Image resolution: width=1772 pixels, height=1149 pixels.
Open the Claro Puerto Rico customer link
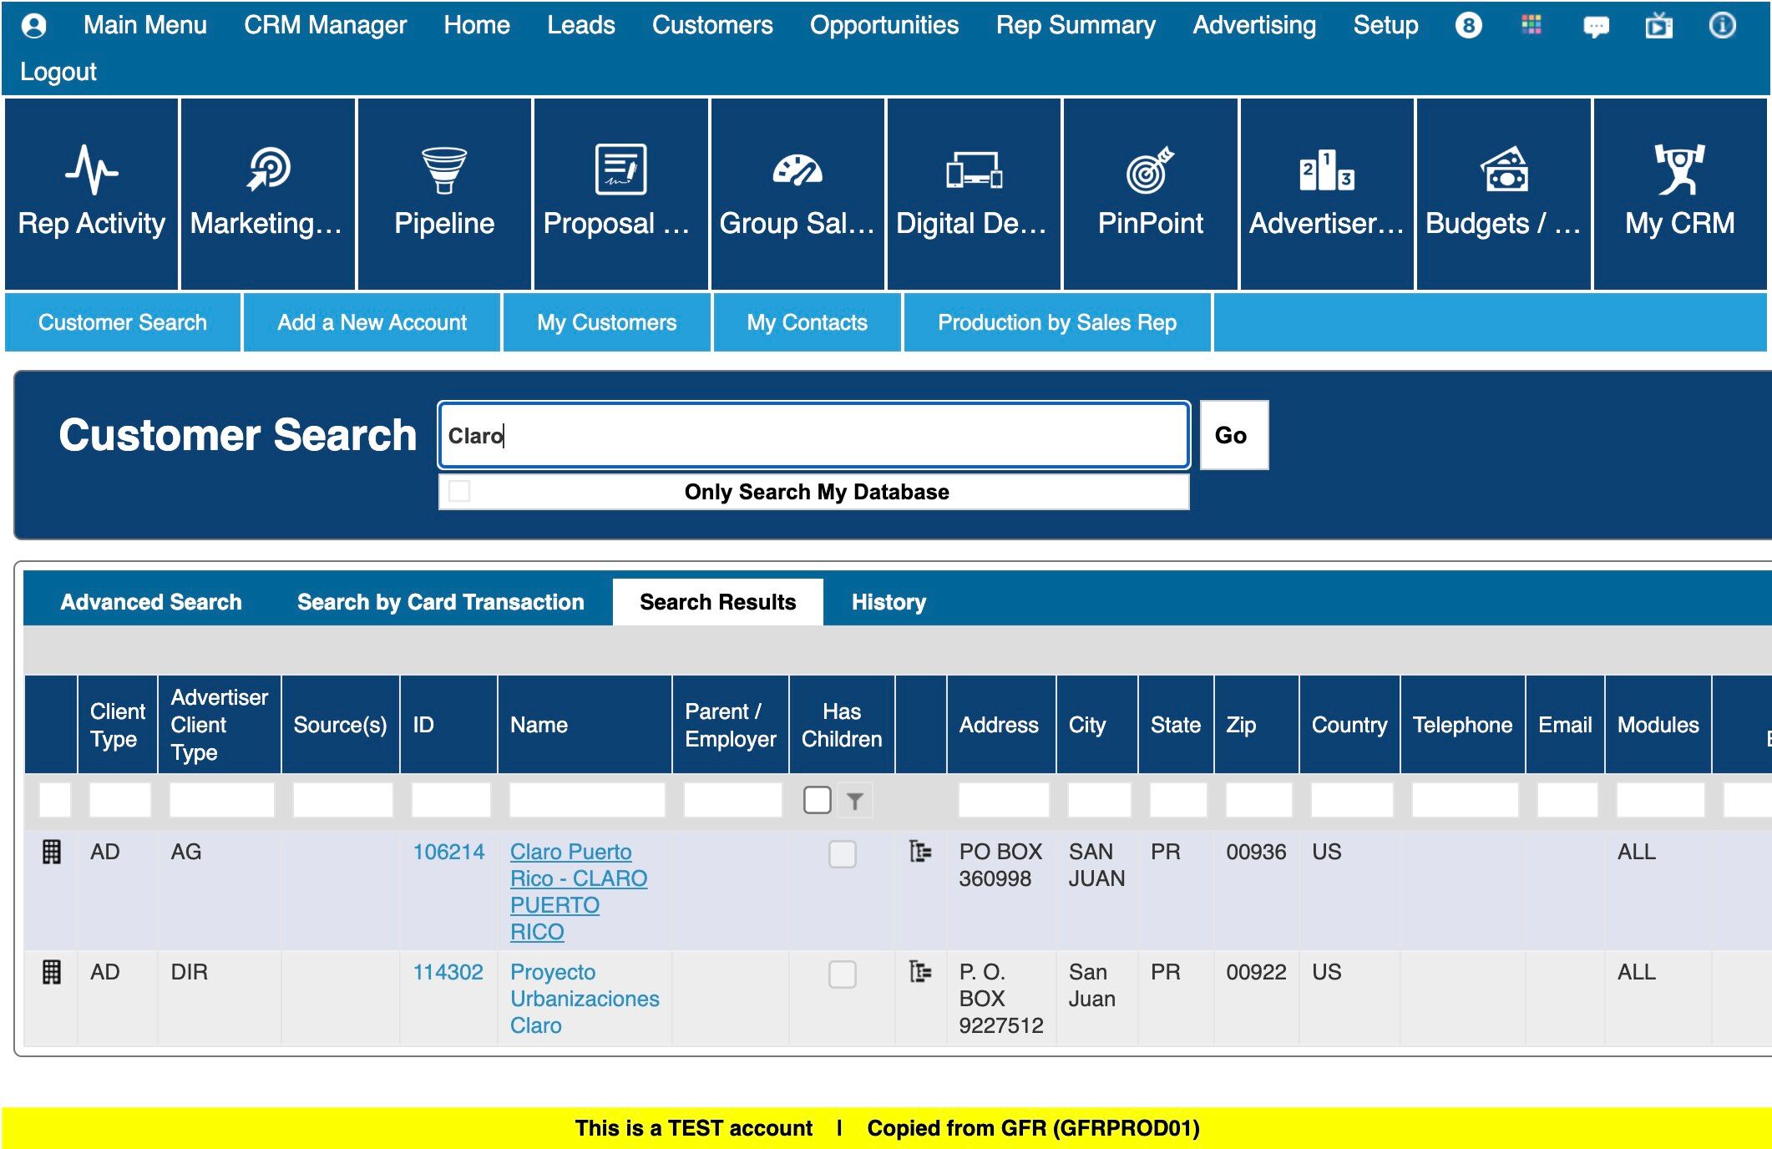(x=571, y=852)
